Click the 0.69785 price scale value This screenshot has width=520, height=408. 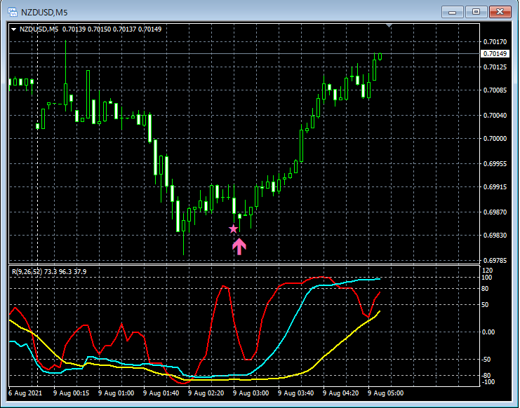495,260
